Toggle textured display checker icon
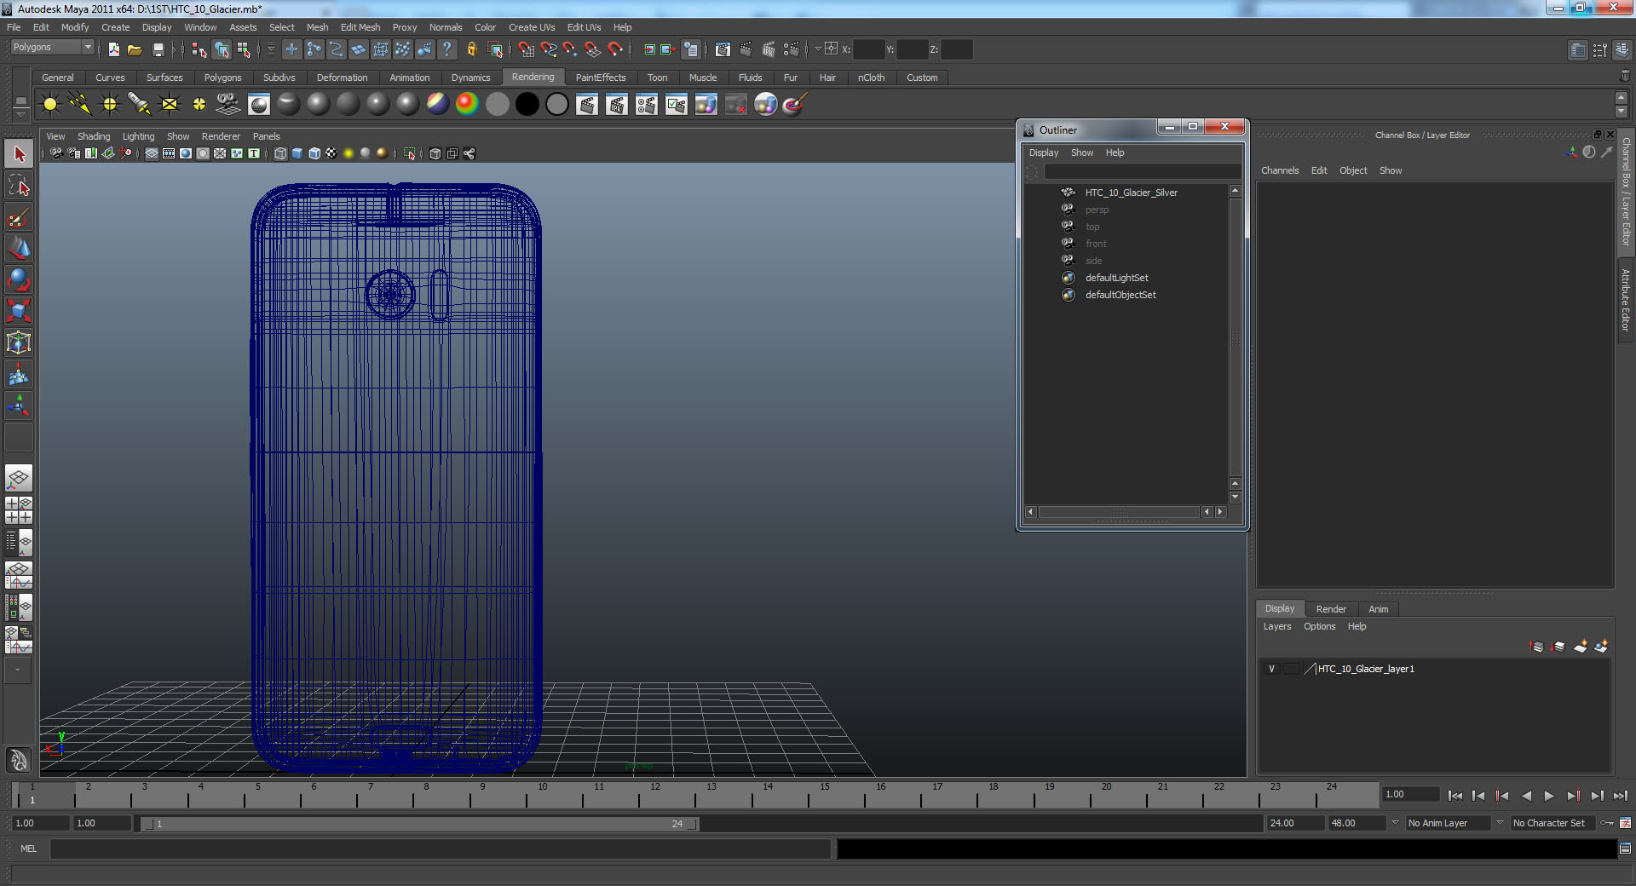1636x886 pixels. tap(331, 153)
